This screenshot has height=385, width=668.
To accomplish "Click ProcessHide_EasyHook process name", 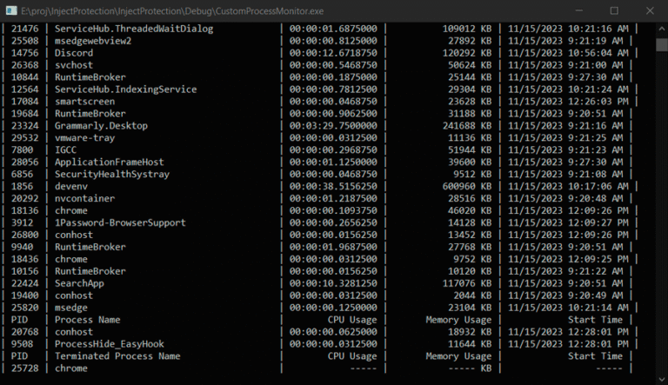I will pos(109,344).
